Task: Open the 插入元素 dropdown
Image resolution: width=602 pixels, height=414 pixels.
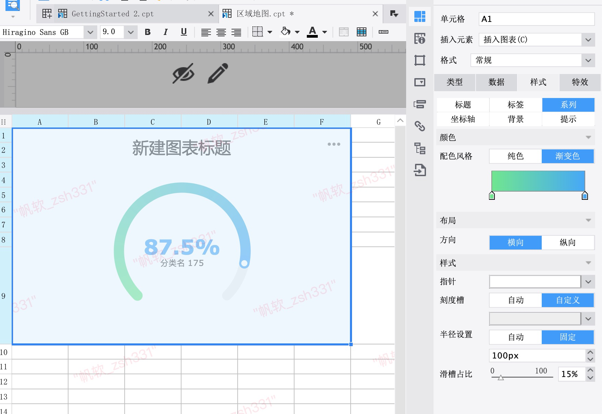Action: [537, 40]
